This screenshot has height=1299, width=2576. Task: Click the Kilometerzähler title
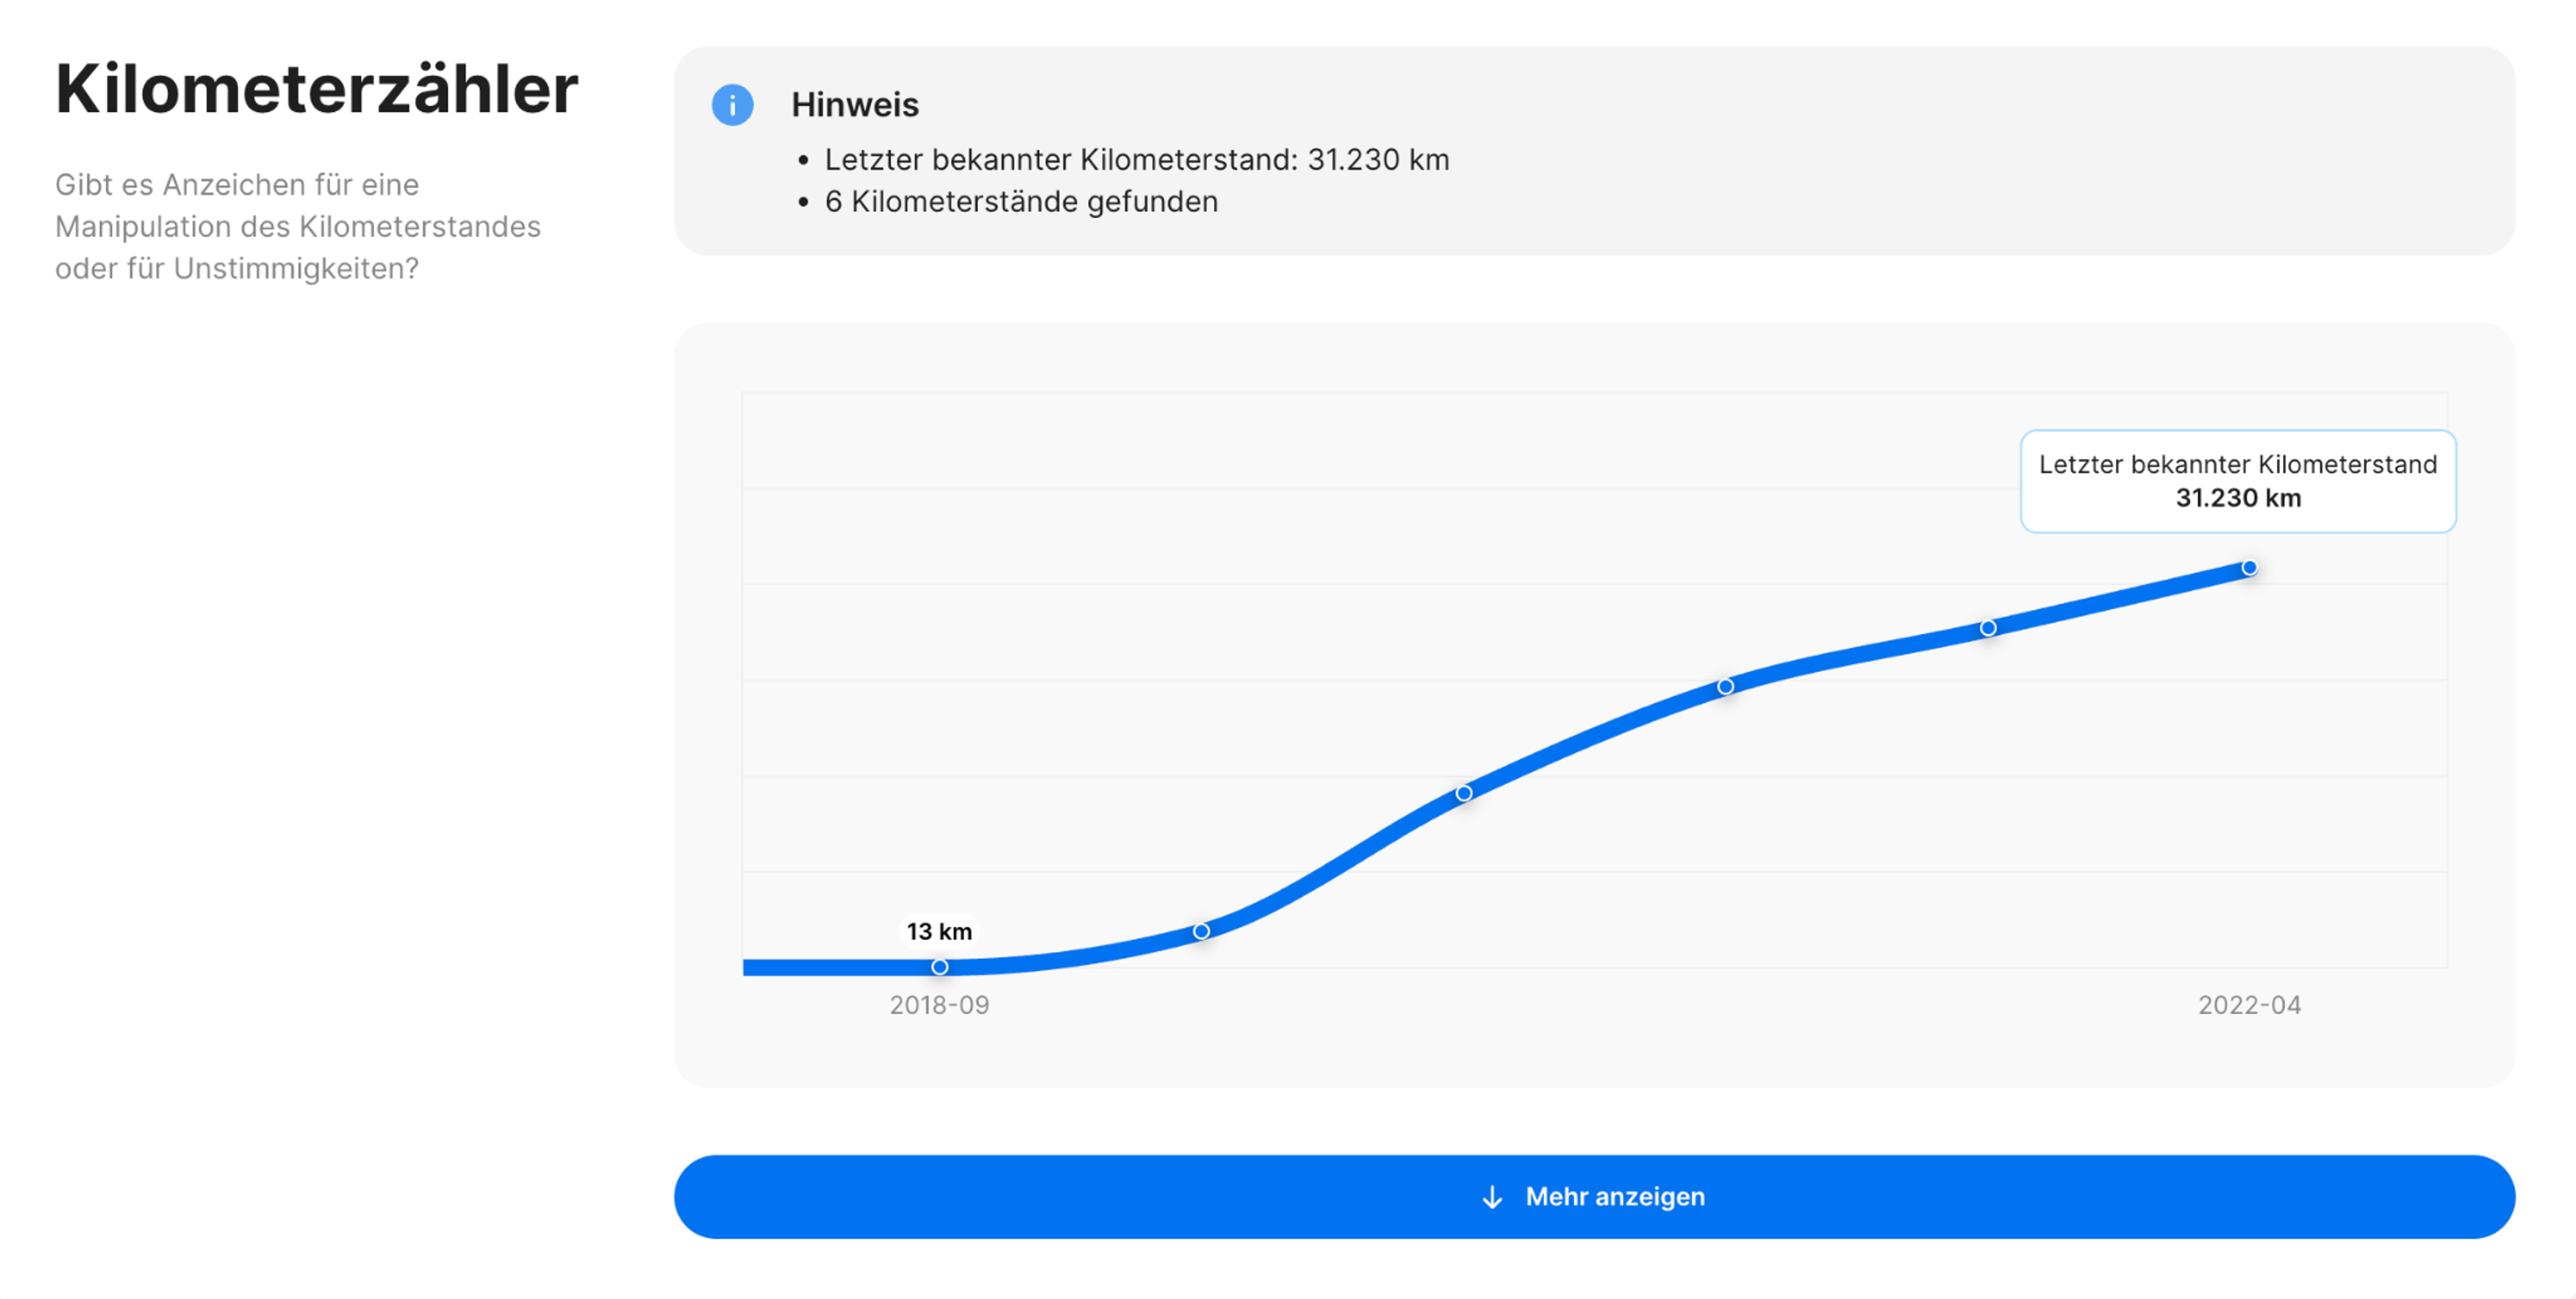pyautogui.click(x=317, y=89)
